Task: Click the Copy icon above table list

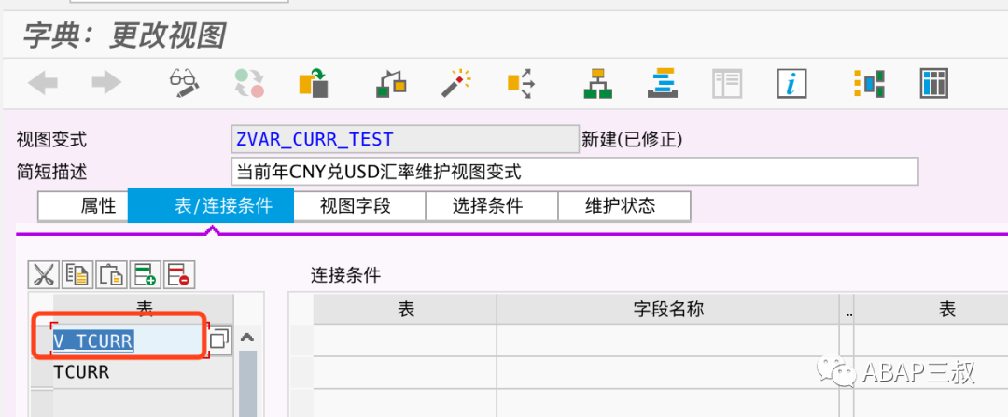Action: 77,275
